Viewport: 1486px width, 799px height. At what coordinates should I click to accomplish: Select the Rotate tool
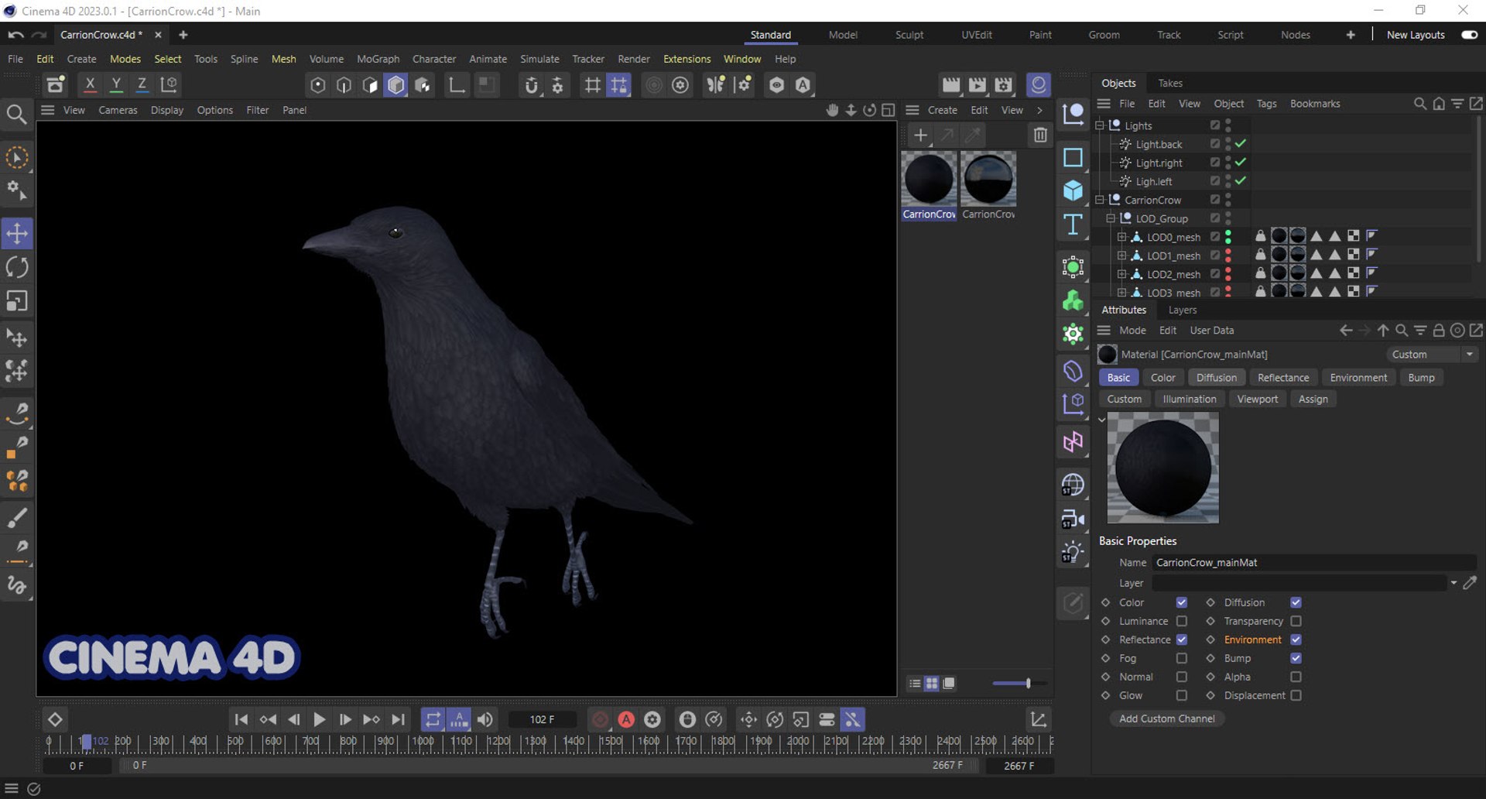coord(17,267)
